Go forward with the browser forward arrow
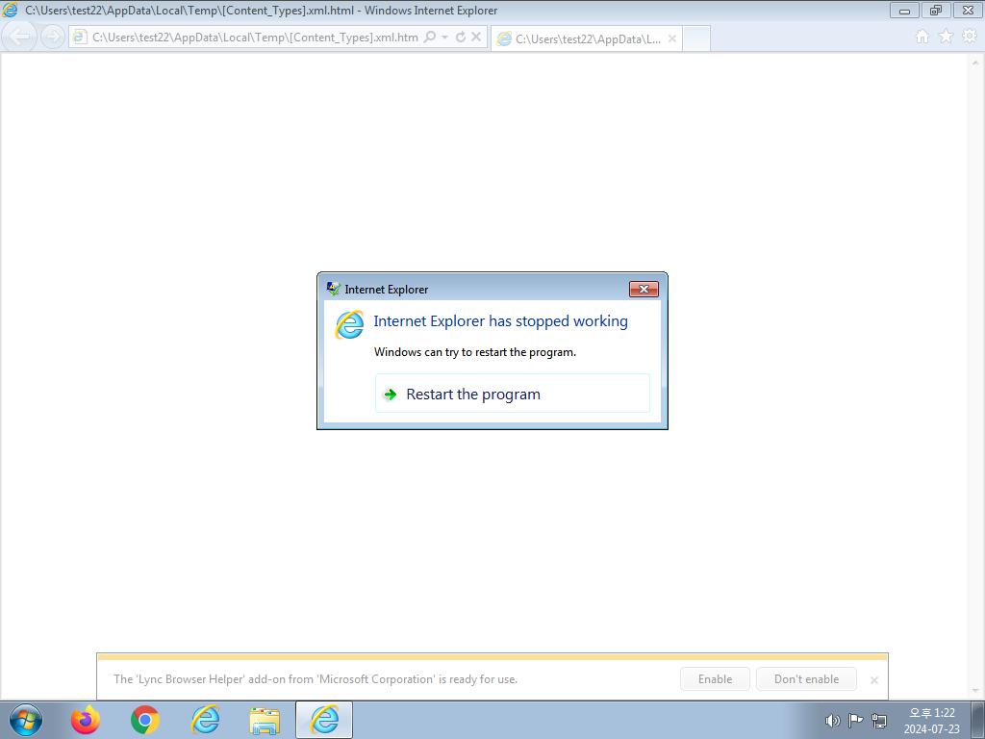This screenshot has height=739, width=985. coord(53,37)
